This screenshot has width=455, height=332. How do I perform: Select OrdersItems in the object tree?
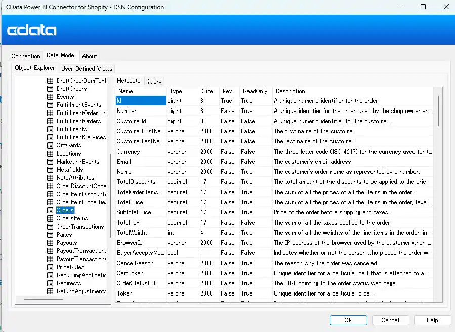(x=72, y=218)
